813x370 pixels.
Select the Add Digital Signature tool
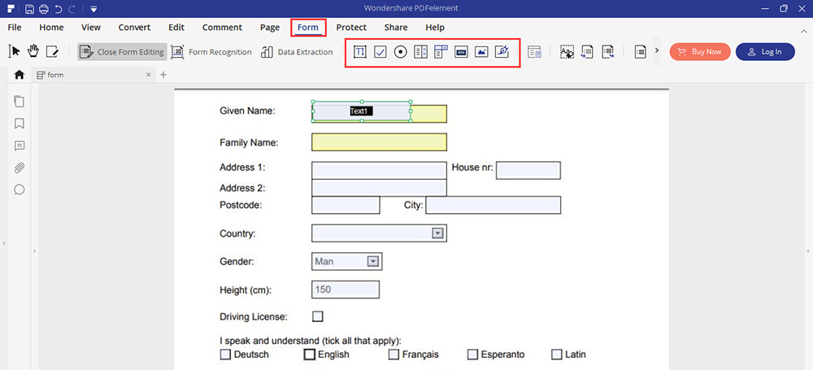pyautogui.click(x=502, y=52)
